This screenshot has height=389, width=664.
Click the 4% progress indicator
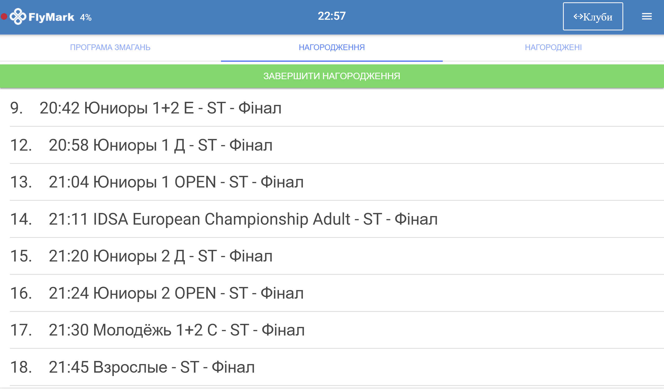point(86,17)
